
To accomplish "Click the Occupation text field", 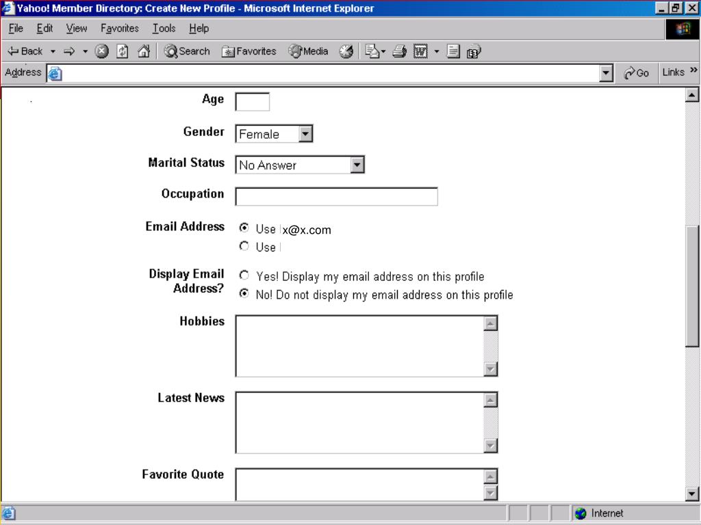I will coord(336,197).
